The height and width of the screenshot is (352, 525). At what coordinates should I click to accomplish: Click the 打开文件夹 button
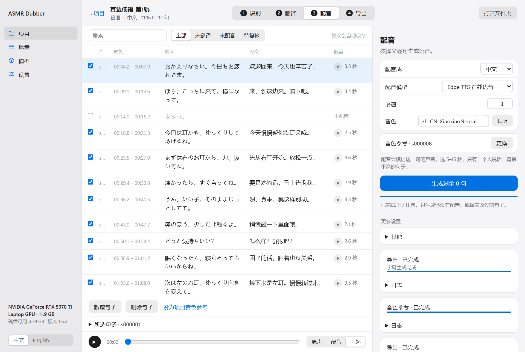point(497,13)
